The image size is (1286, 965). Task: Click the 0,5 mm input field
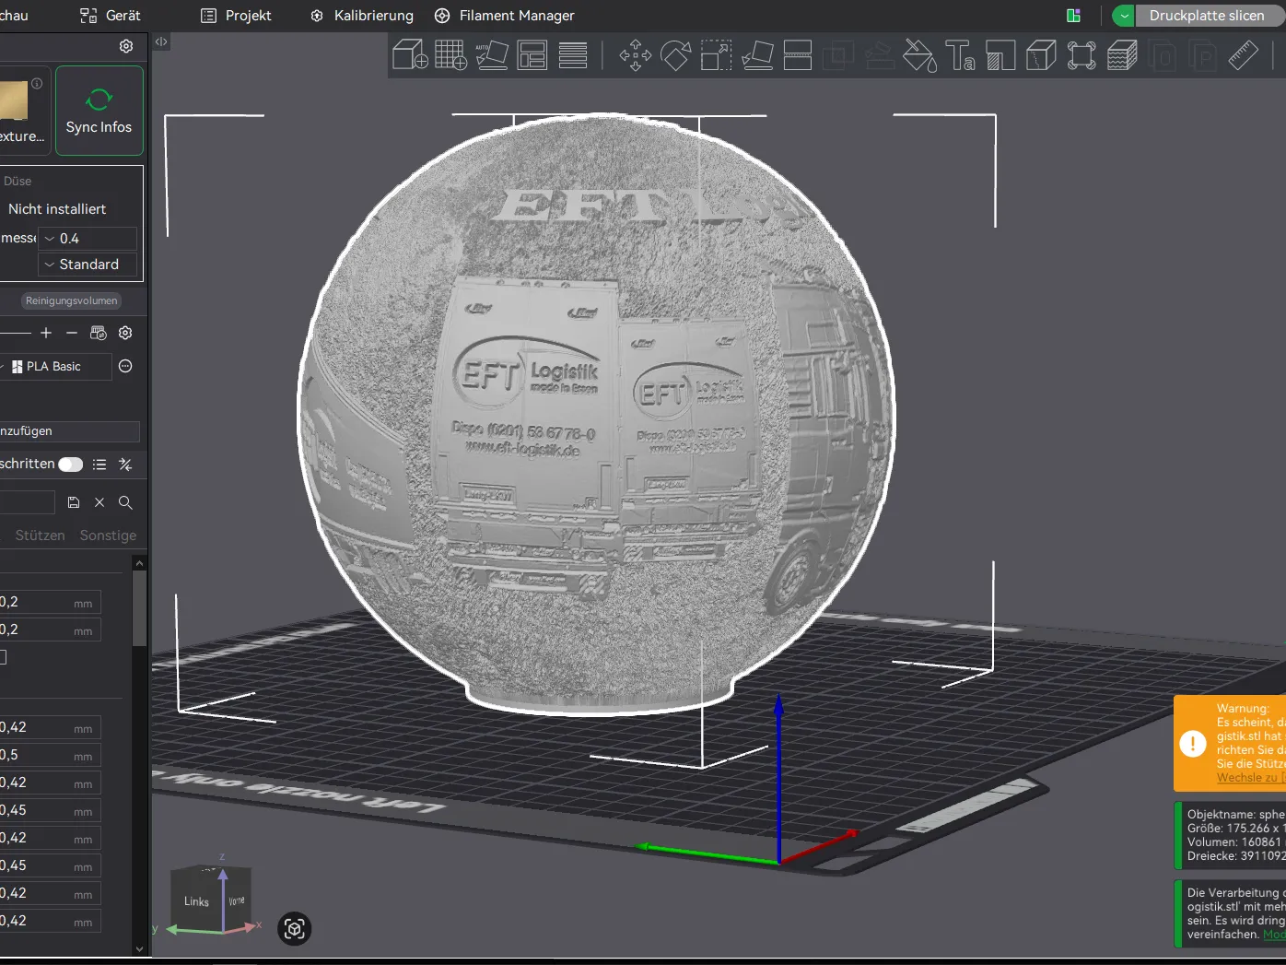tap(51, 755)
